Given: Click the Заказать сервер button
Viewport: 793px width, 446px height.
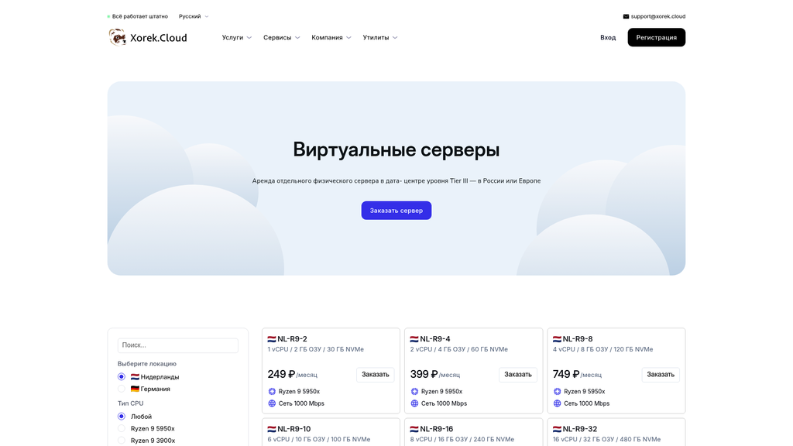Looking at the screenshot, I should tap(396, 210).
